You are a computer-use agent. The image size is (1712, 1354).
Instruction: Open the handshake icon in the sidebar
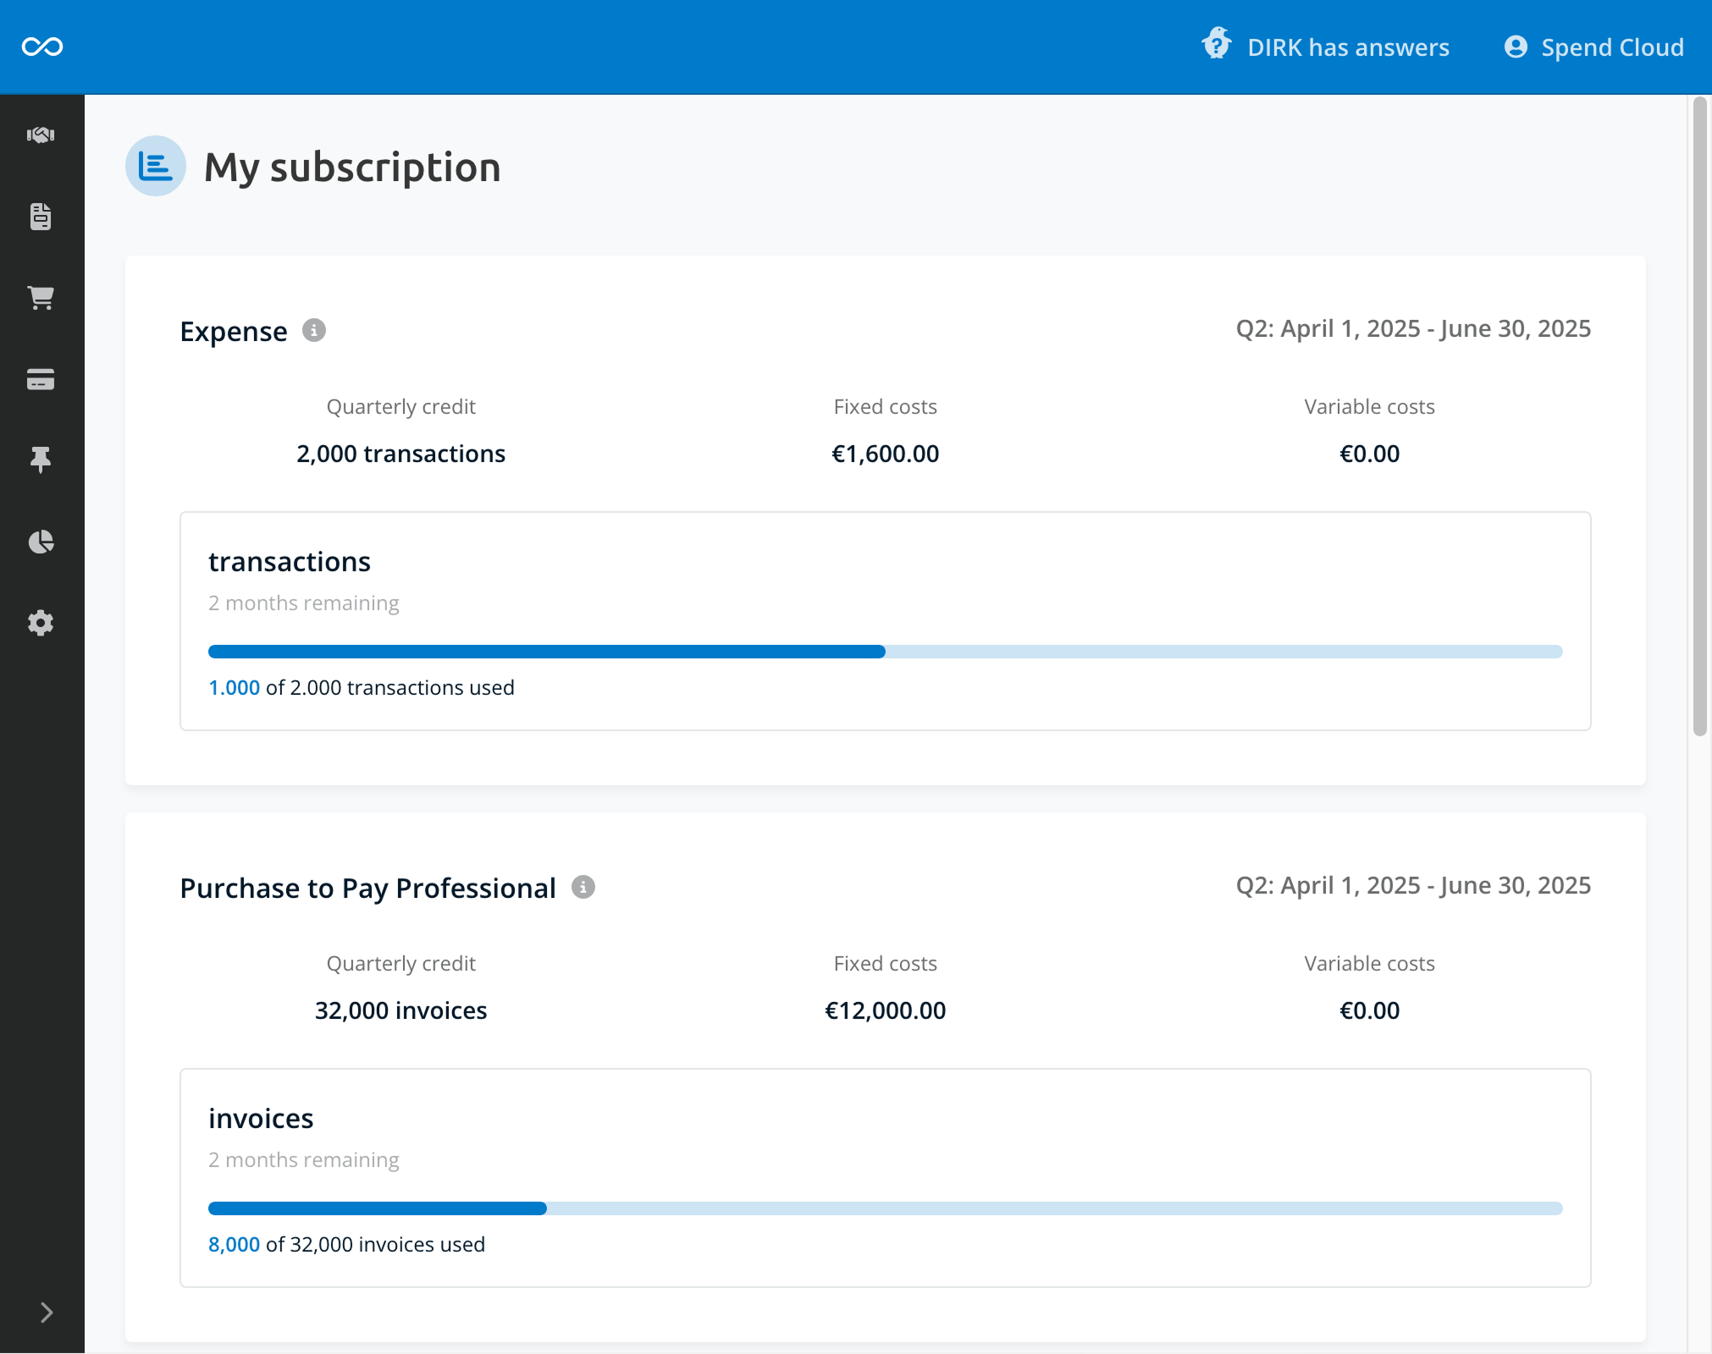41,135
